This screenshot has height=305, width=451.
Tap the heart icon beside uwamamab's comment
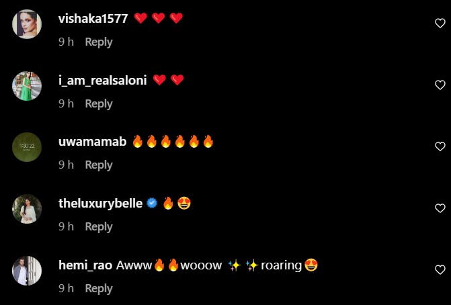coord(440,146)
